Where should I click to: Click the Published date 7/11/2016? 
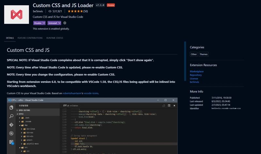(x=222, y=98)
